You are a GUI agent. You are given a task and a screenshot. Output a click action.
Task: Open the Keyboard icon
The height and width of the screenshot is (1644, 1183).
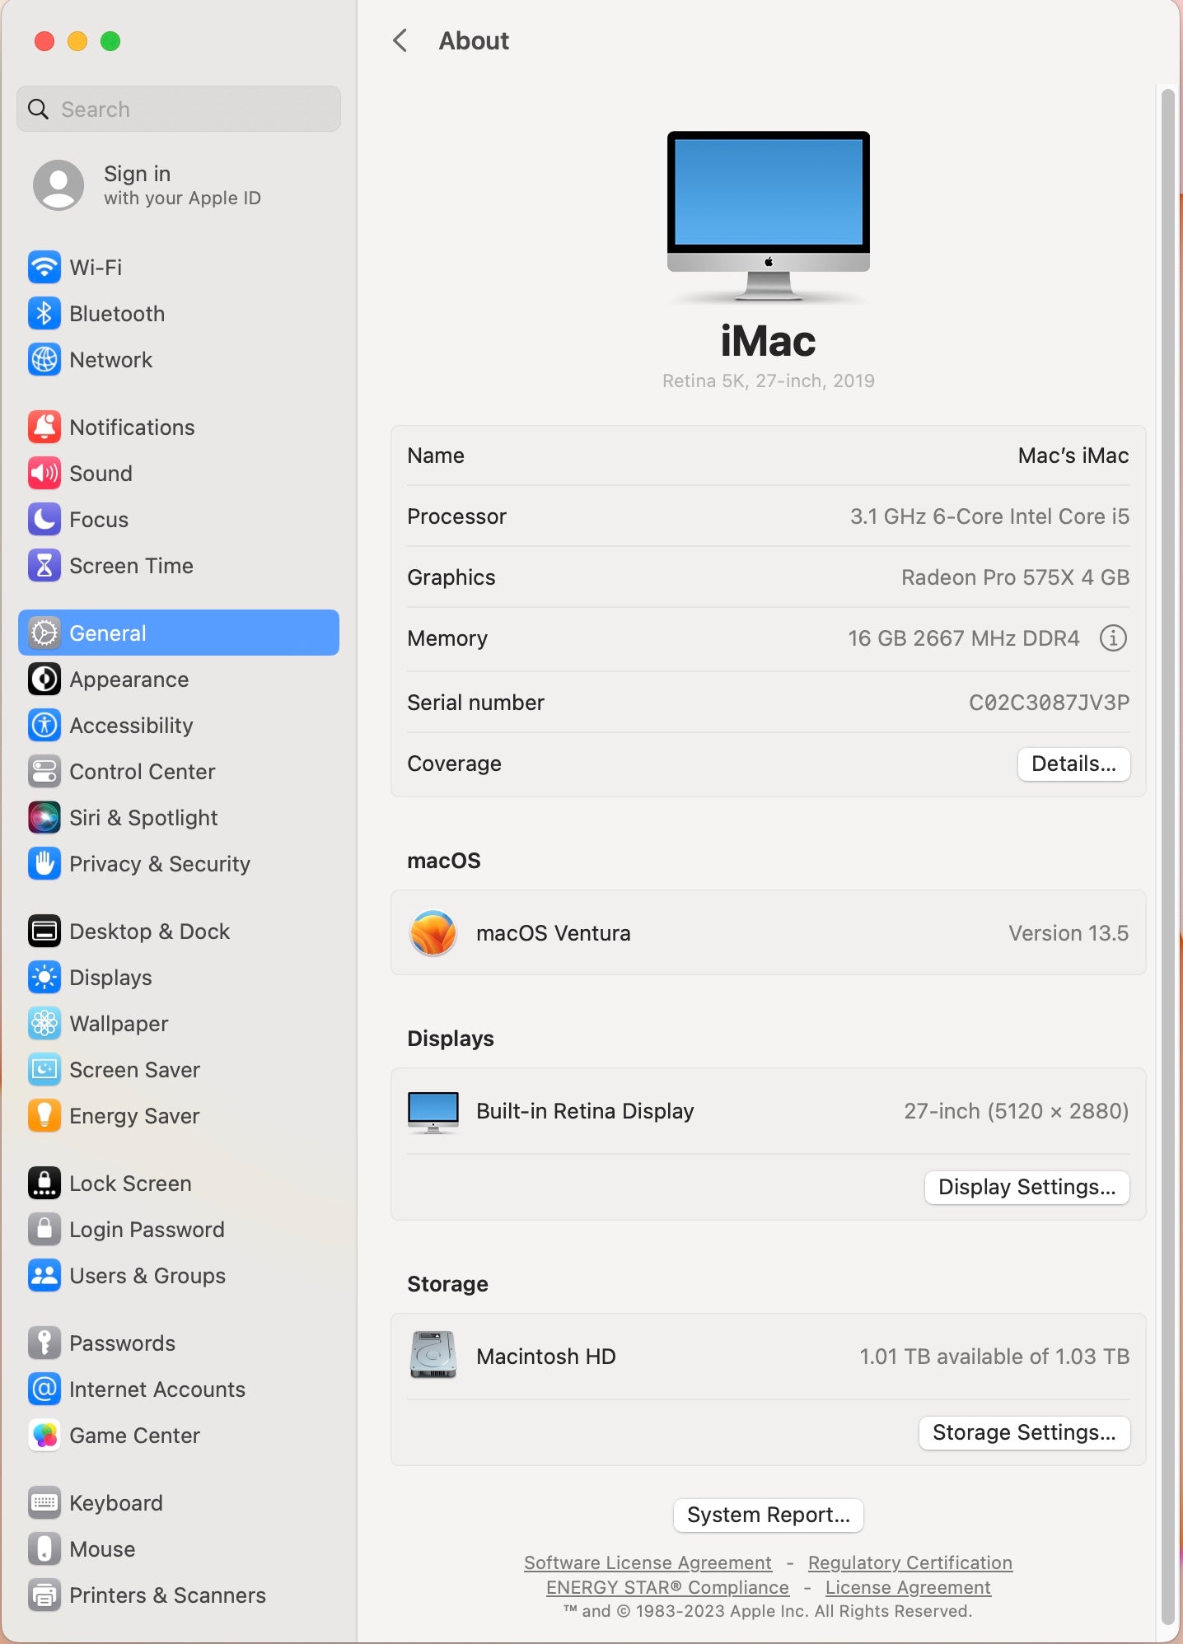pyautogui.click(x=44, y=1502)
